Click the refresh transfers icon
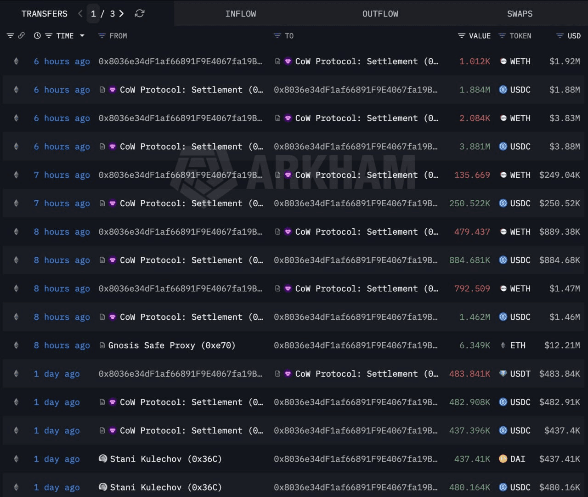Image resolution: width=588 pixels, height=497 pixels. coord(139,14)
